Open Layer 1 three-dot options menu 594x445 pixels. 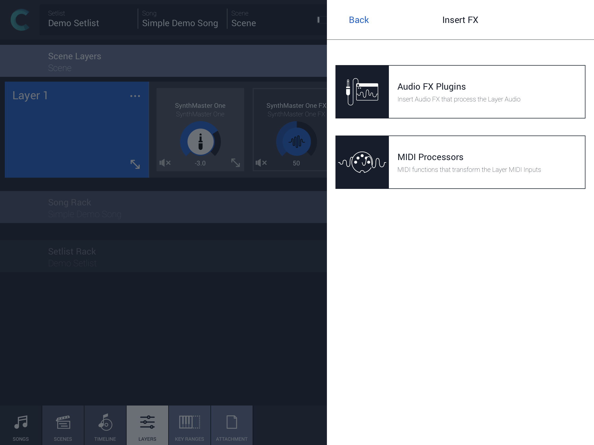click(x=135, y=96)
